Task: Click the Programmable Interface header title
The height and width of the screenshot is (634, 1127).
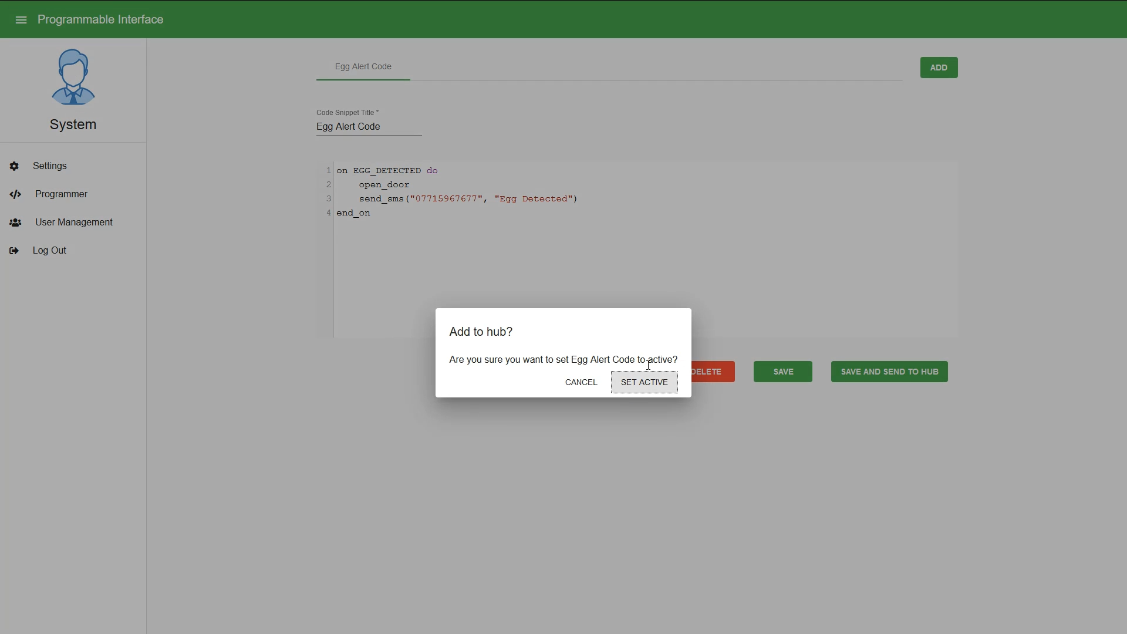Action: coord(100,19)
